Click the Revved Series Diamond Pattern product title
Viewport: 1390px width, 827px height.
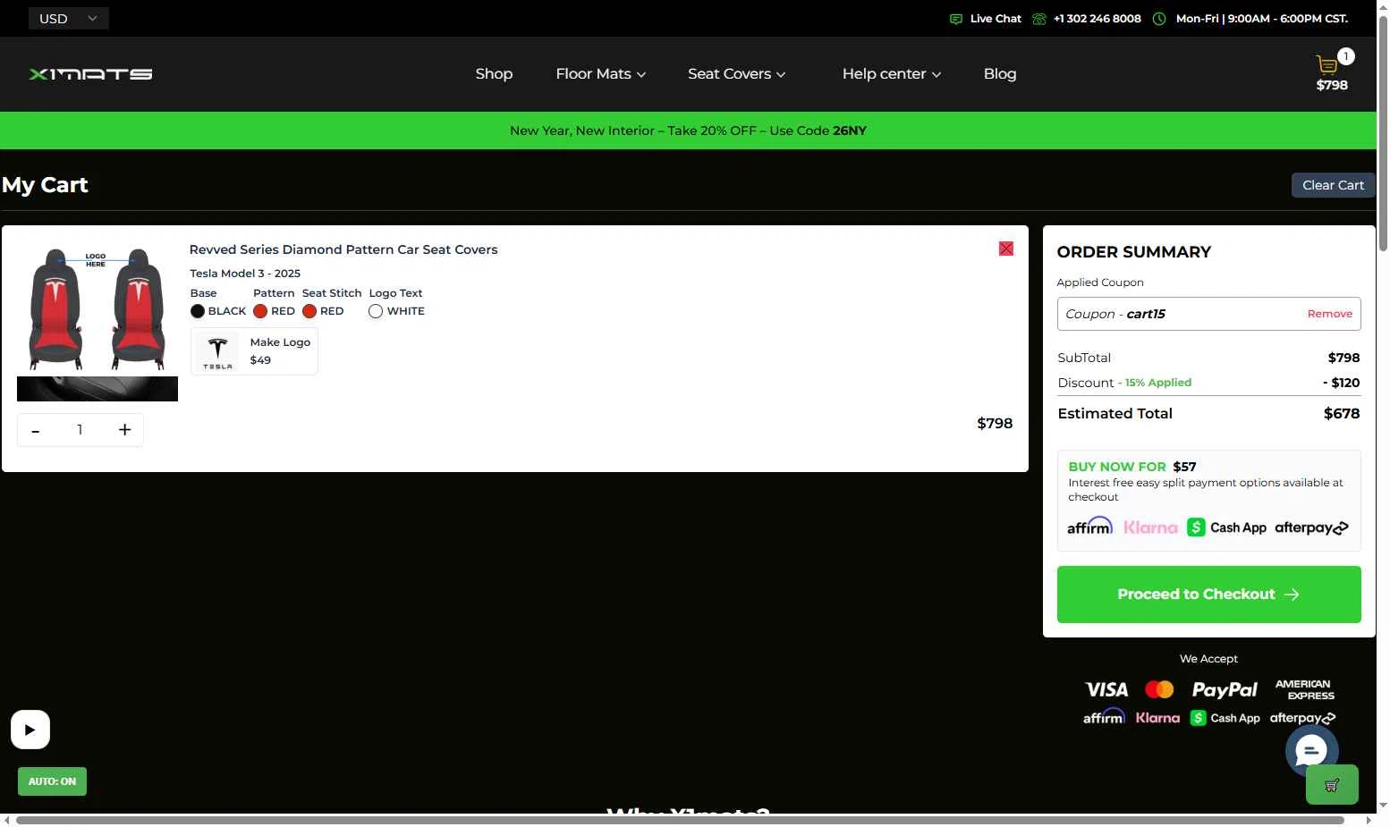(x=343, y=249)
